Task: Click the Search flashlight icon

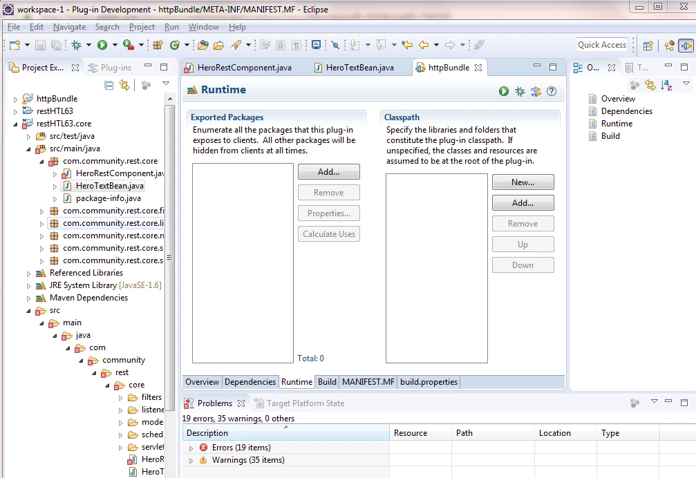Action: tap(236, 45)
